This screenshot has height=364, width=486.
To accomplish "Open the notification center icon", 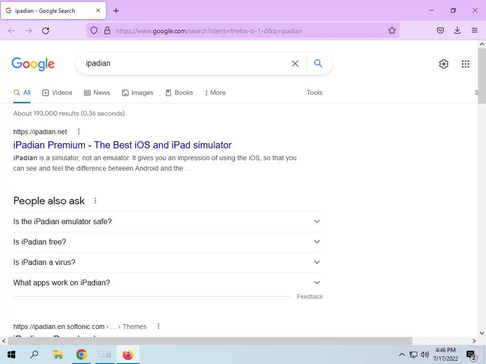I will point(471,355).
